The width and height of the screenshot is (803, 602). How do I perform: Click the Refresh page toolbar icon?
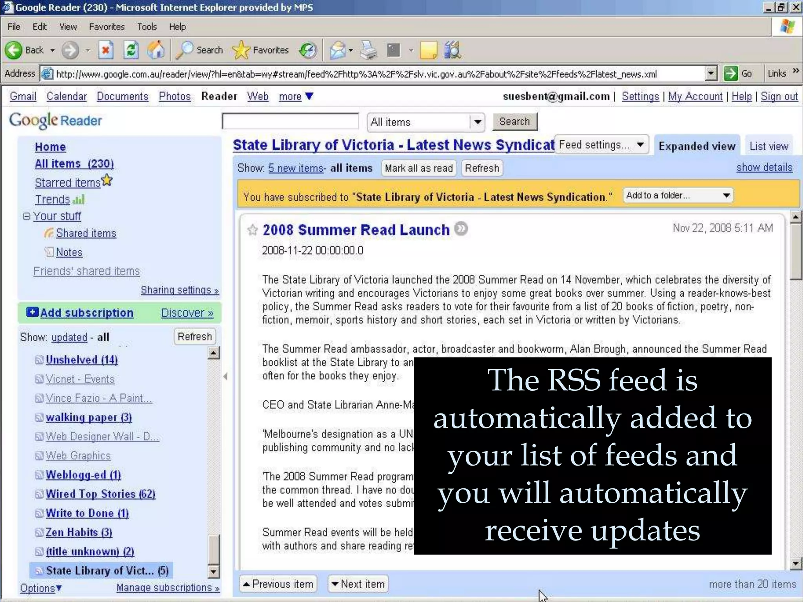pos(131,50)
